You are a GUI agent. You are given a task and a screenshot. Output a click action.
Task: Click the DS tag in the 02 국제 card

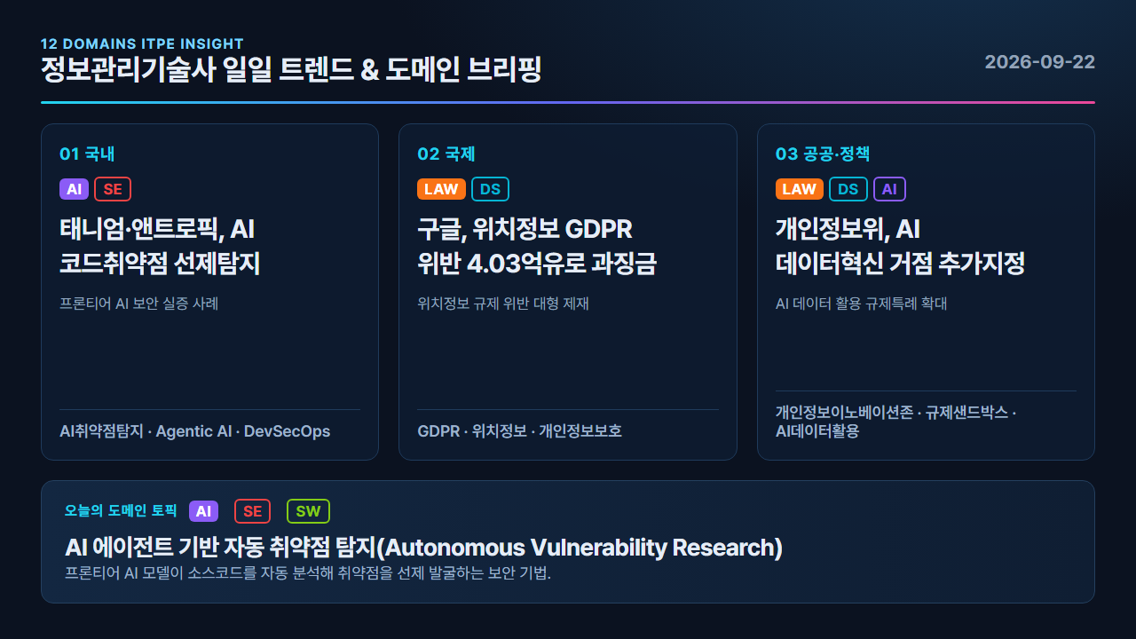pyautogui.click(x=490, y=189)
